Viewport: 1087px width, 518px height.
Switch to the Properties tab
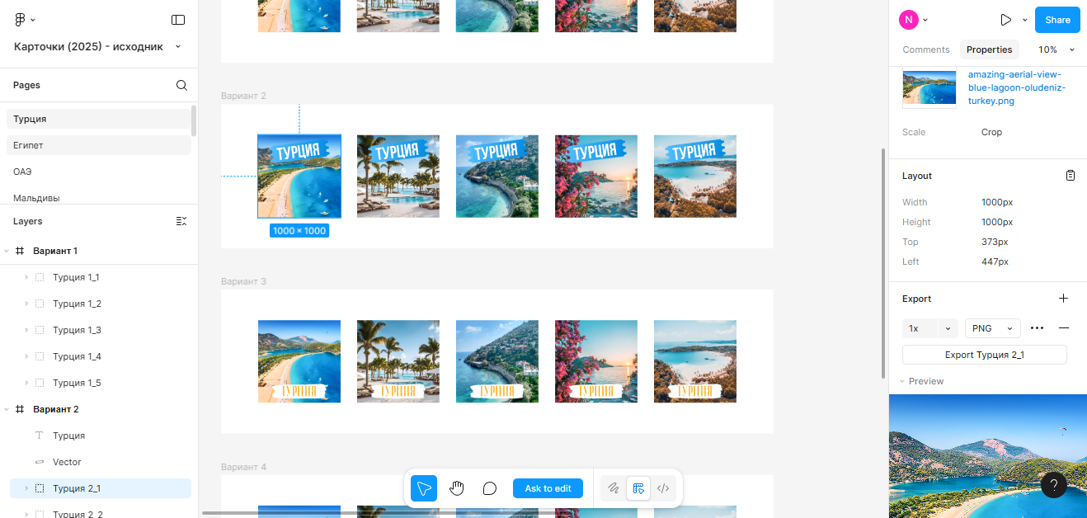coord(990,49)
